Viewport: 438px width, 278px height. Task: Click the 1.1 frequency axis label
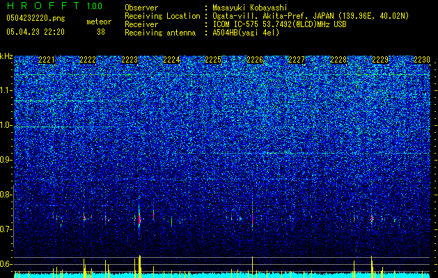point(6,90)
